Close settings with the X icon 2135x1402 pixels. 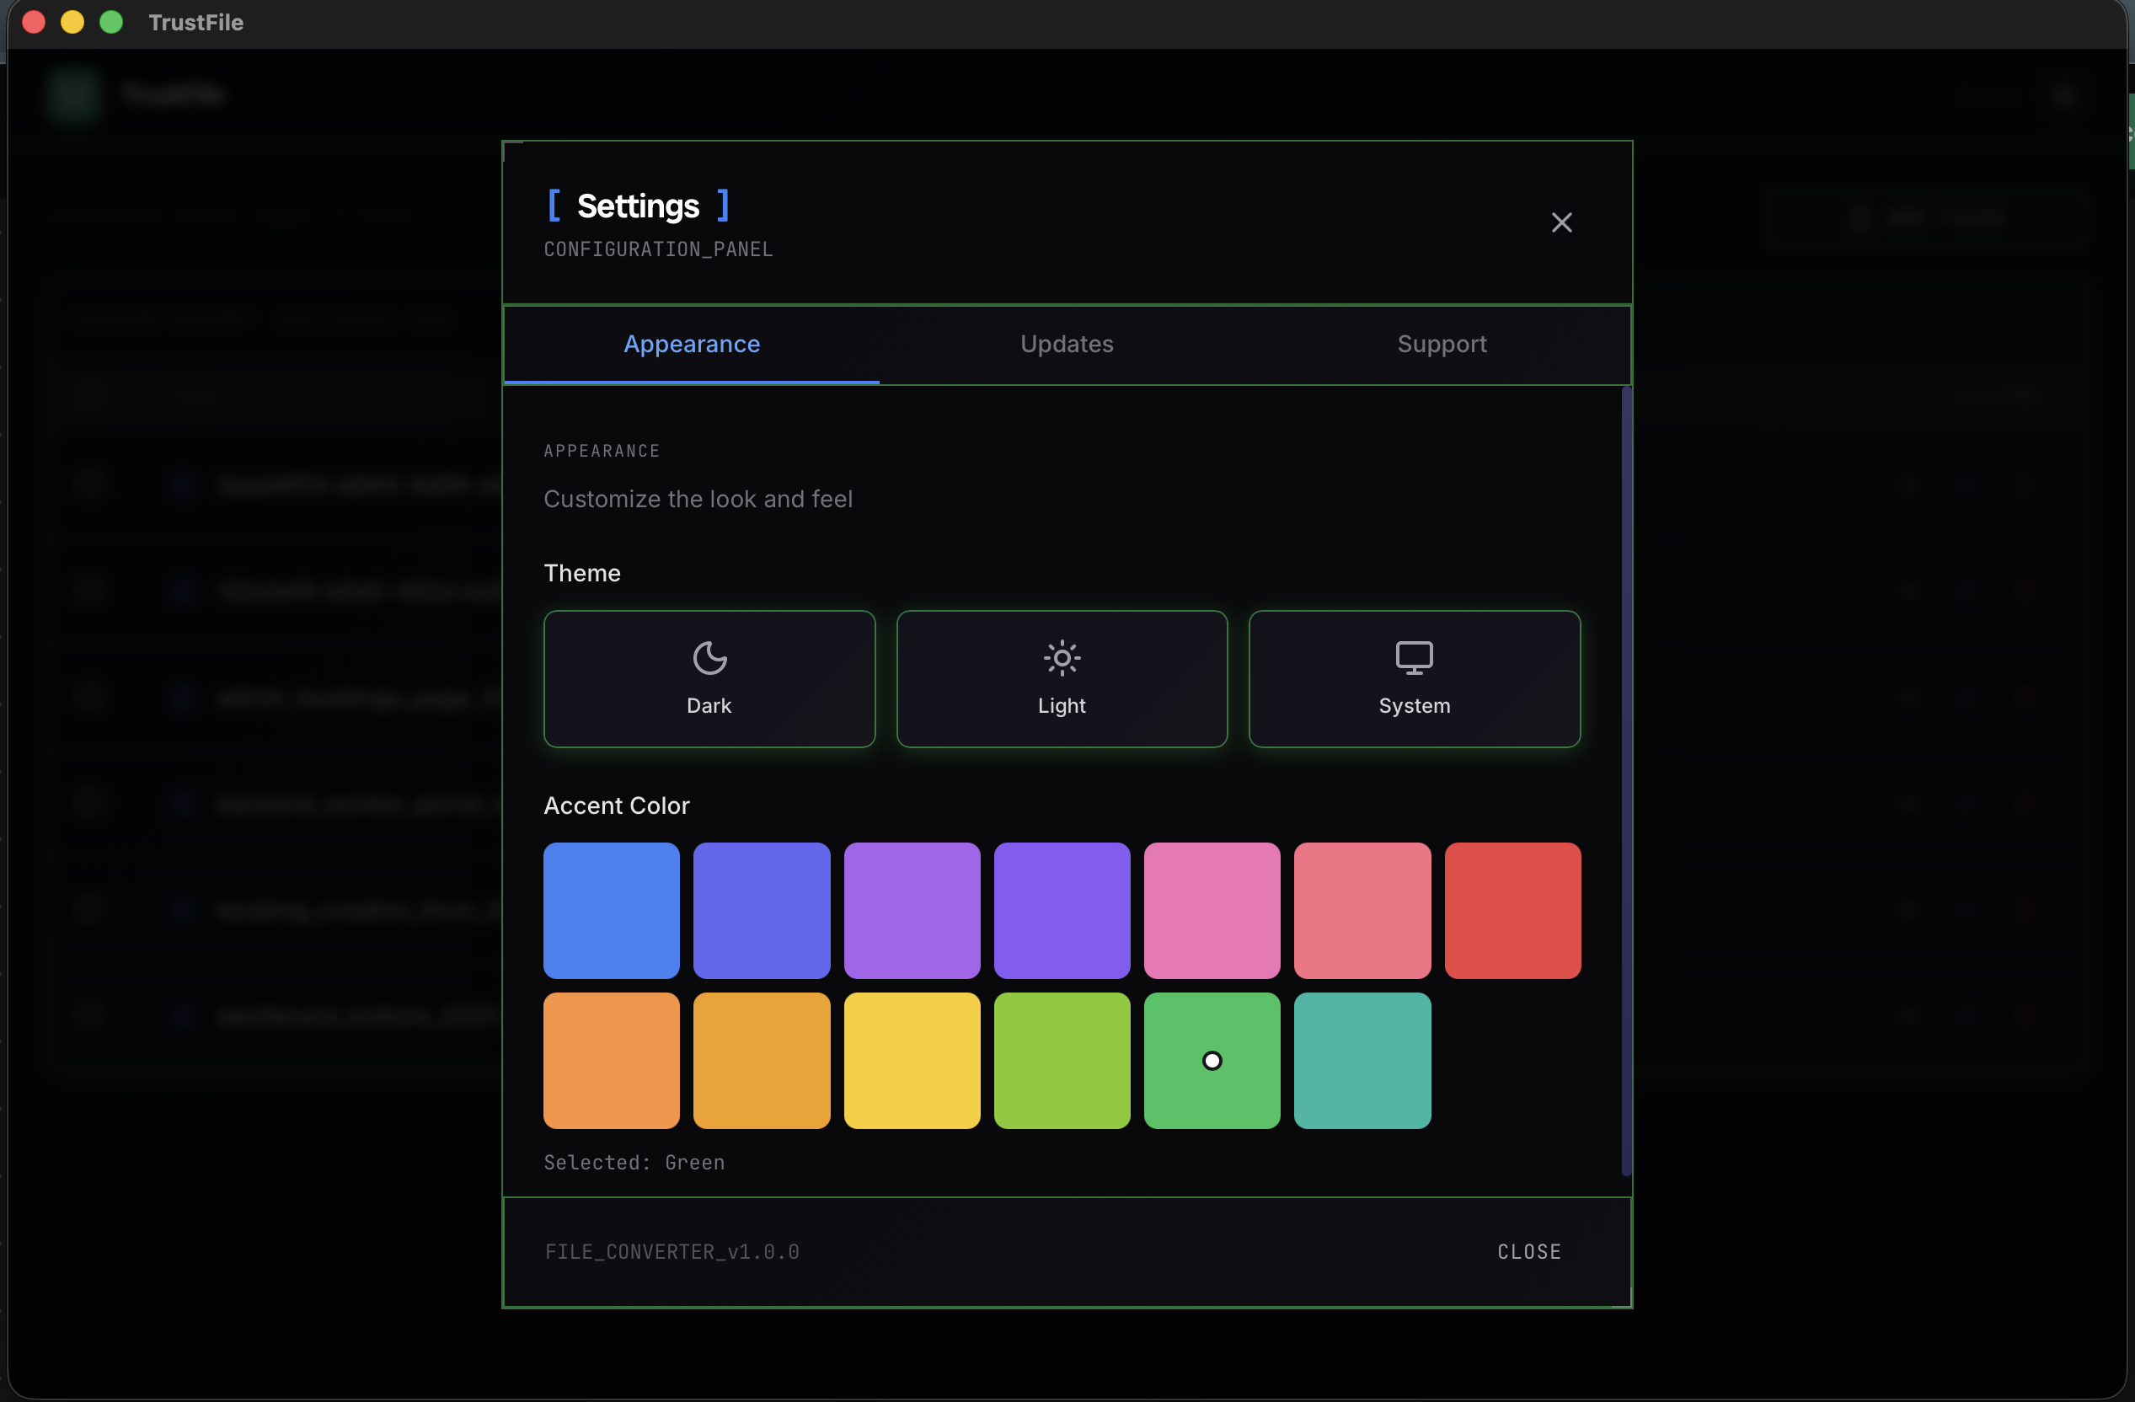tap(1561, 222)
